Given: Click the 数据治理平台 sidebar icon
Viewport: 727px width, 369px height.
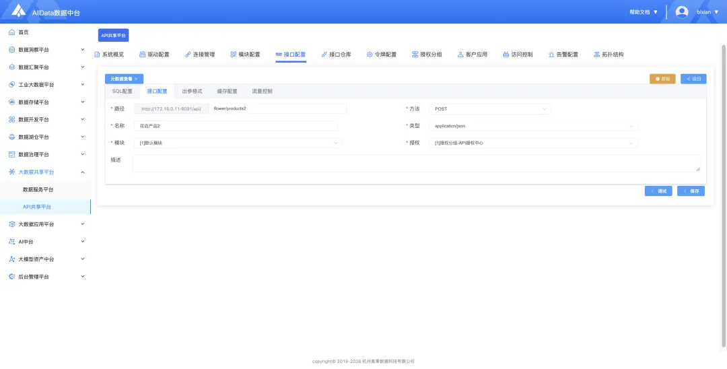Looking at the screenshot, I should [x=12, y=154].
